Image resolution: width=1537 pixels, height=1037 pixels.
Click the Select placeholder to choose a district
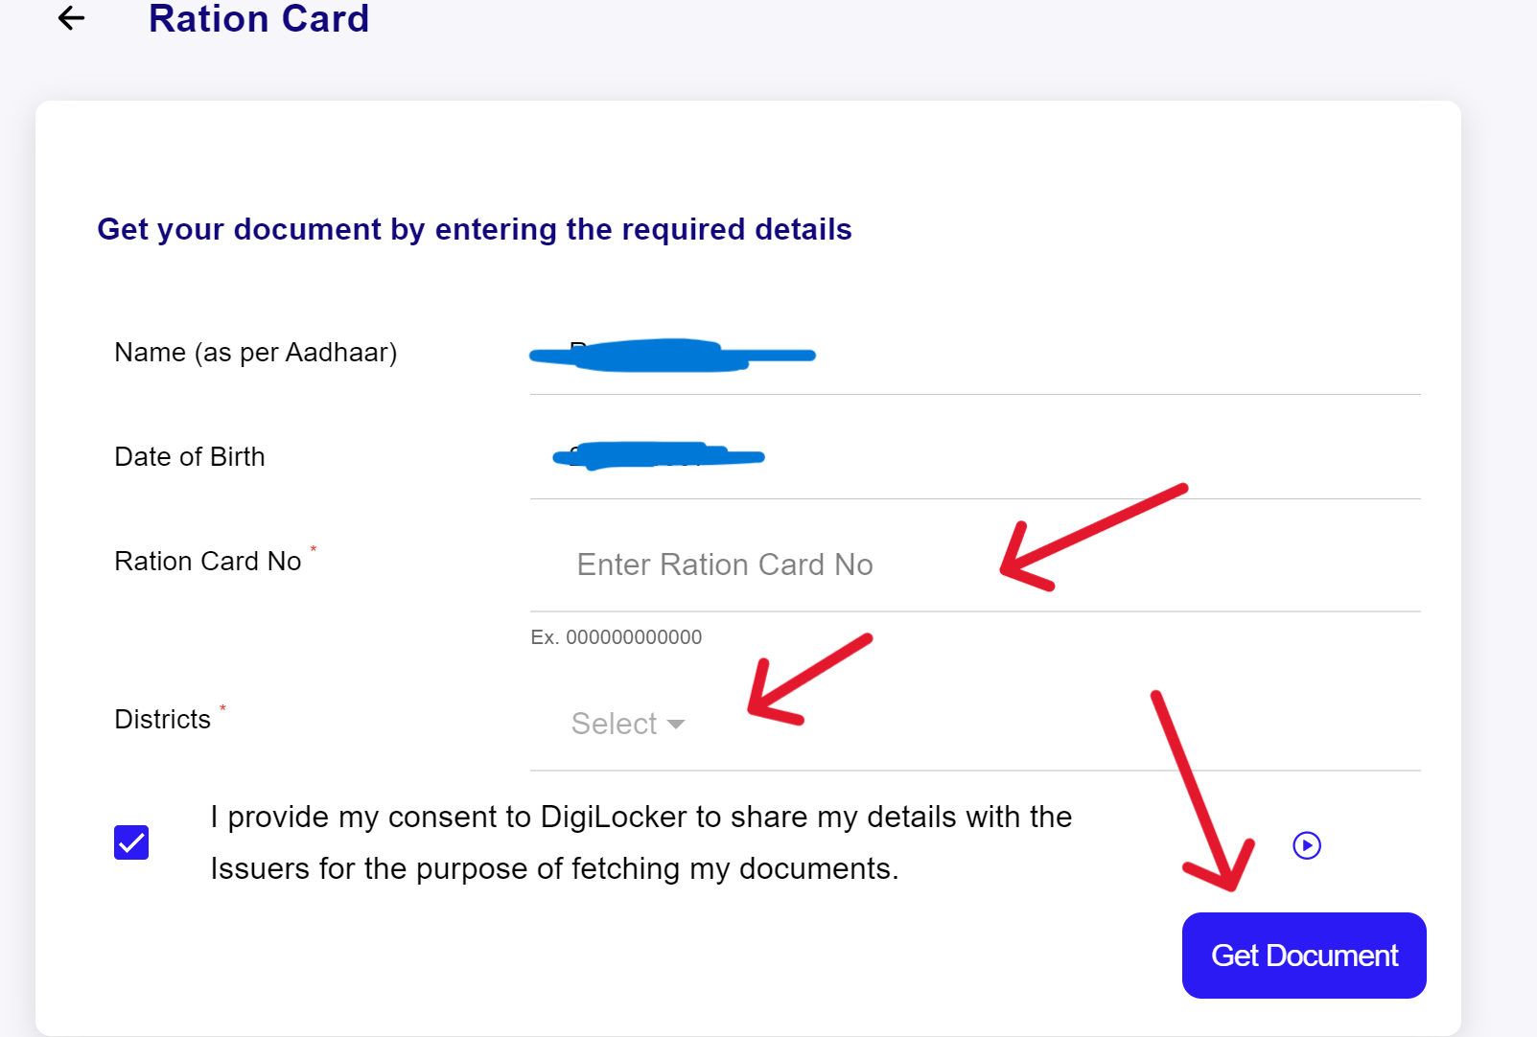614,723
